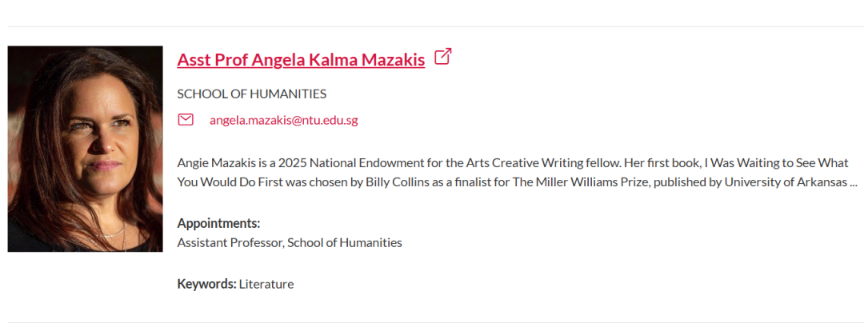Click the Assistant Professor appointment line
864x335 pixels.
tap(290, 242)
